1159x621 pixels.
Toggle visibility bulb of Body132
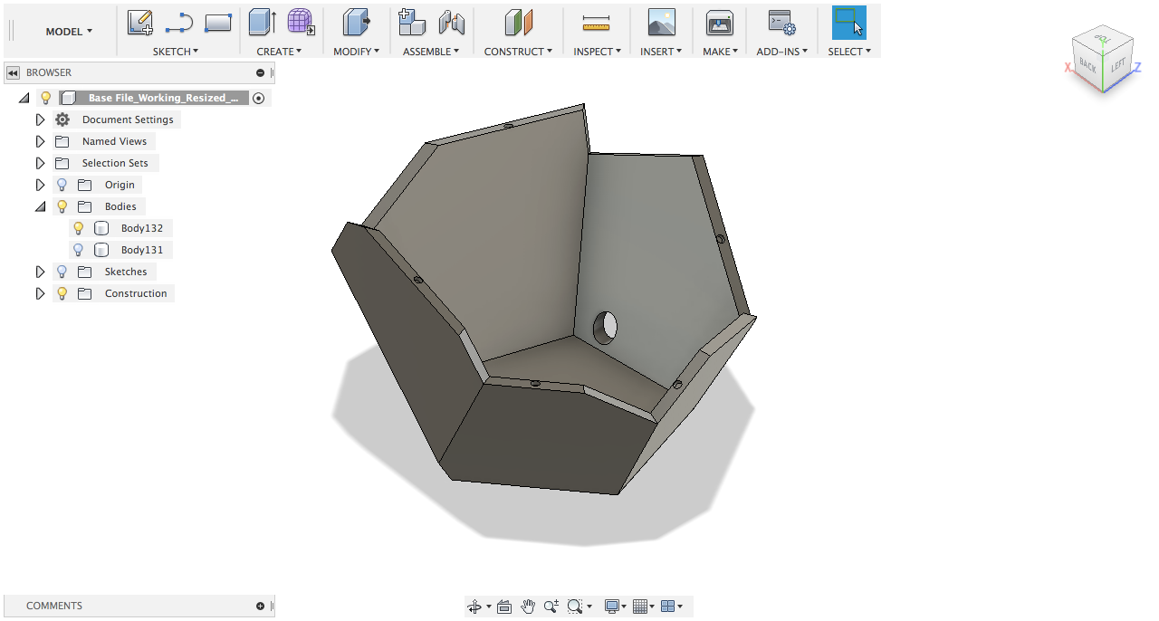tap(79, 228)
